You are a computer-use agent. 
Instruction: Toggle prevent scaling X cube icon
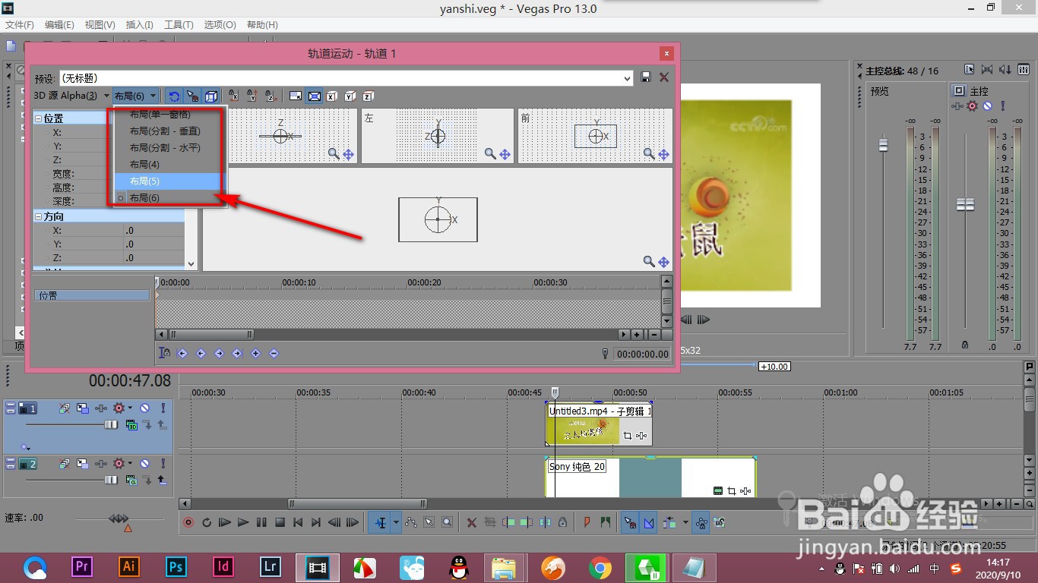(332, 96)
